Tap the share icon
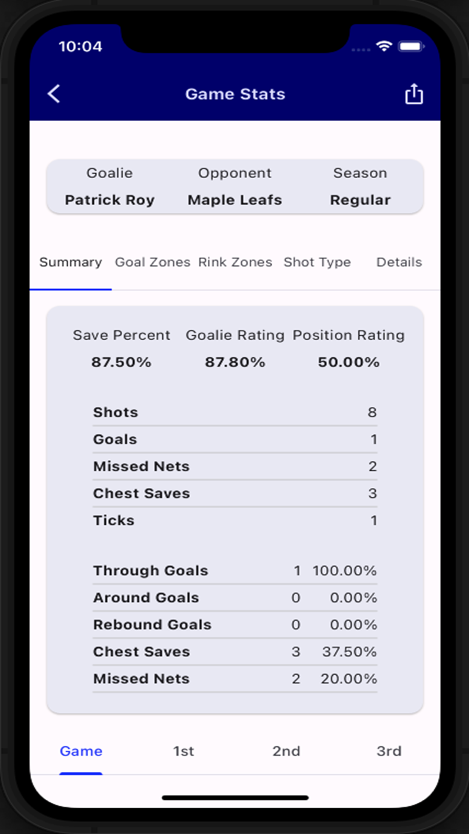The image size is (469, 834). (x=414, y=94)
